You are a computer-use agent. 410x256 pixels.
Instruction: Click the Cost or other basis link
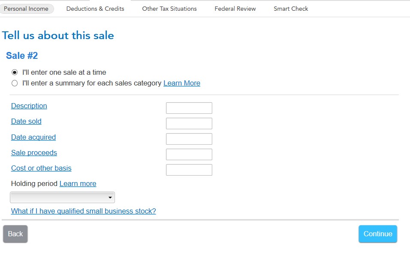click(41, 168)
